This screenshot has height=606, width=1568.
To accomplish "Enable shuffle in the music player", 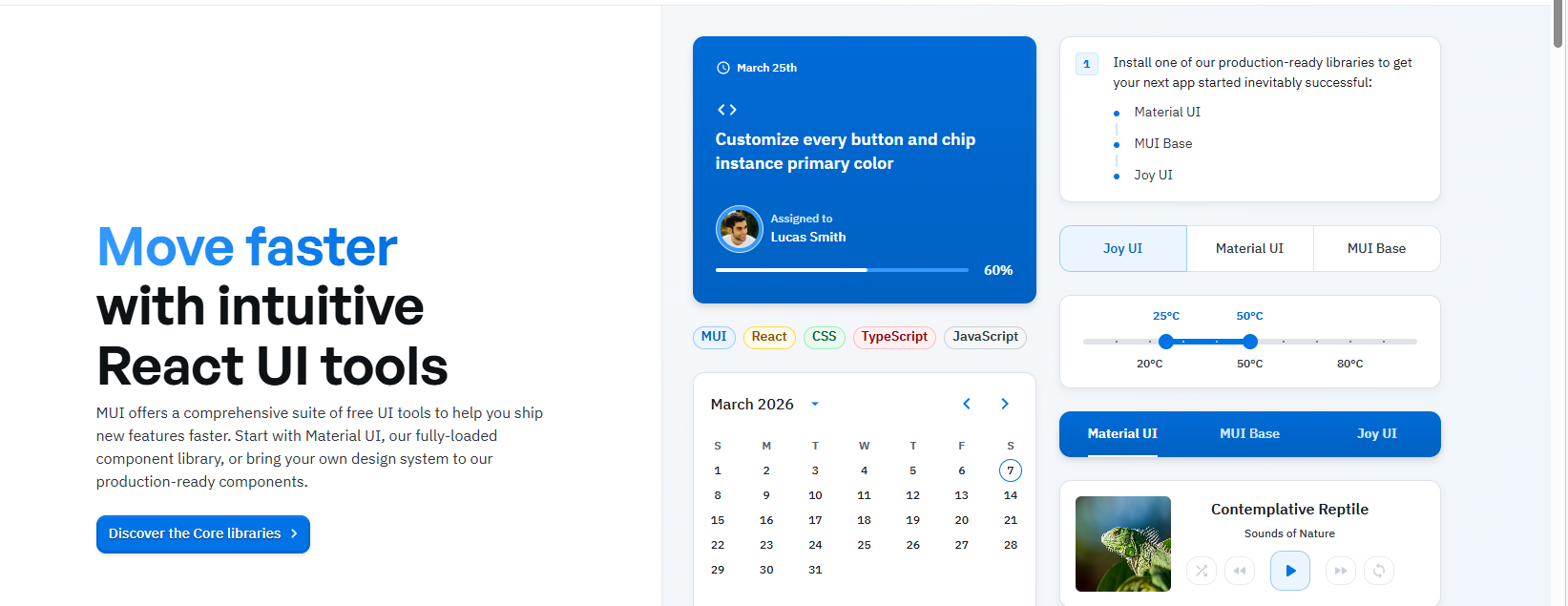I will click(x=1201, y=571).
